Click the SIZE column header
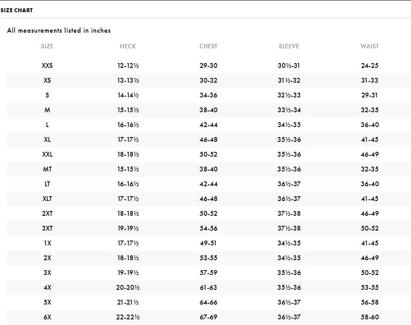Image resolution: width=411 pixels, height=325 pixels. [47, 46]
